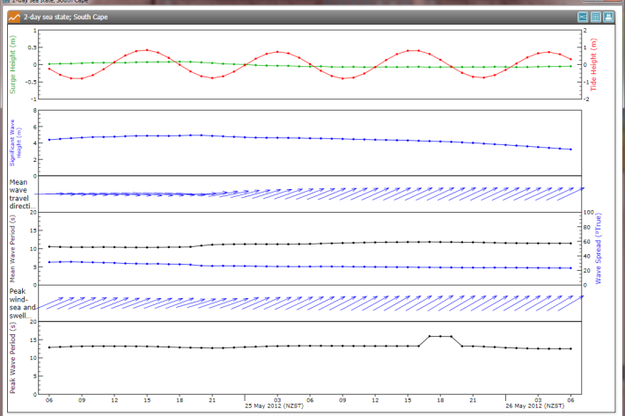Expand the truncated 'Peak wind-sea and swell...' label
625x416 pixels.
click(x=25, y=302)
